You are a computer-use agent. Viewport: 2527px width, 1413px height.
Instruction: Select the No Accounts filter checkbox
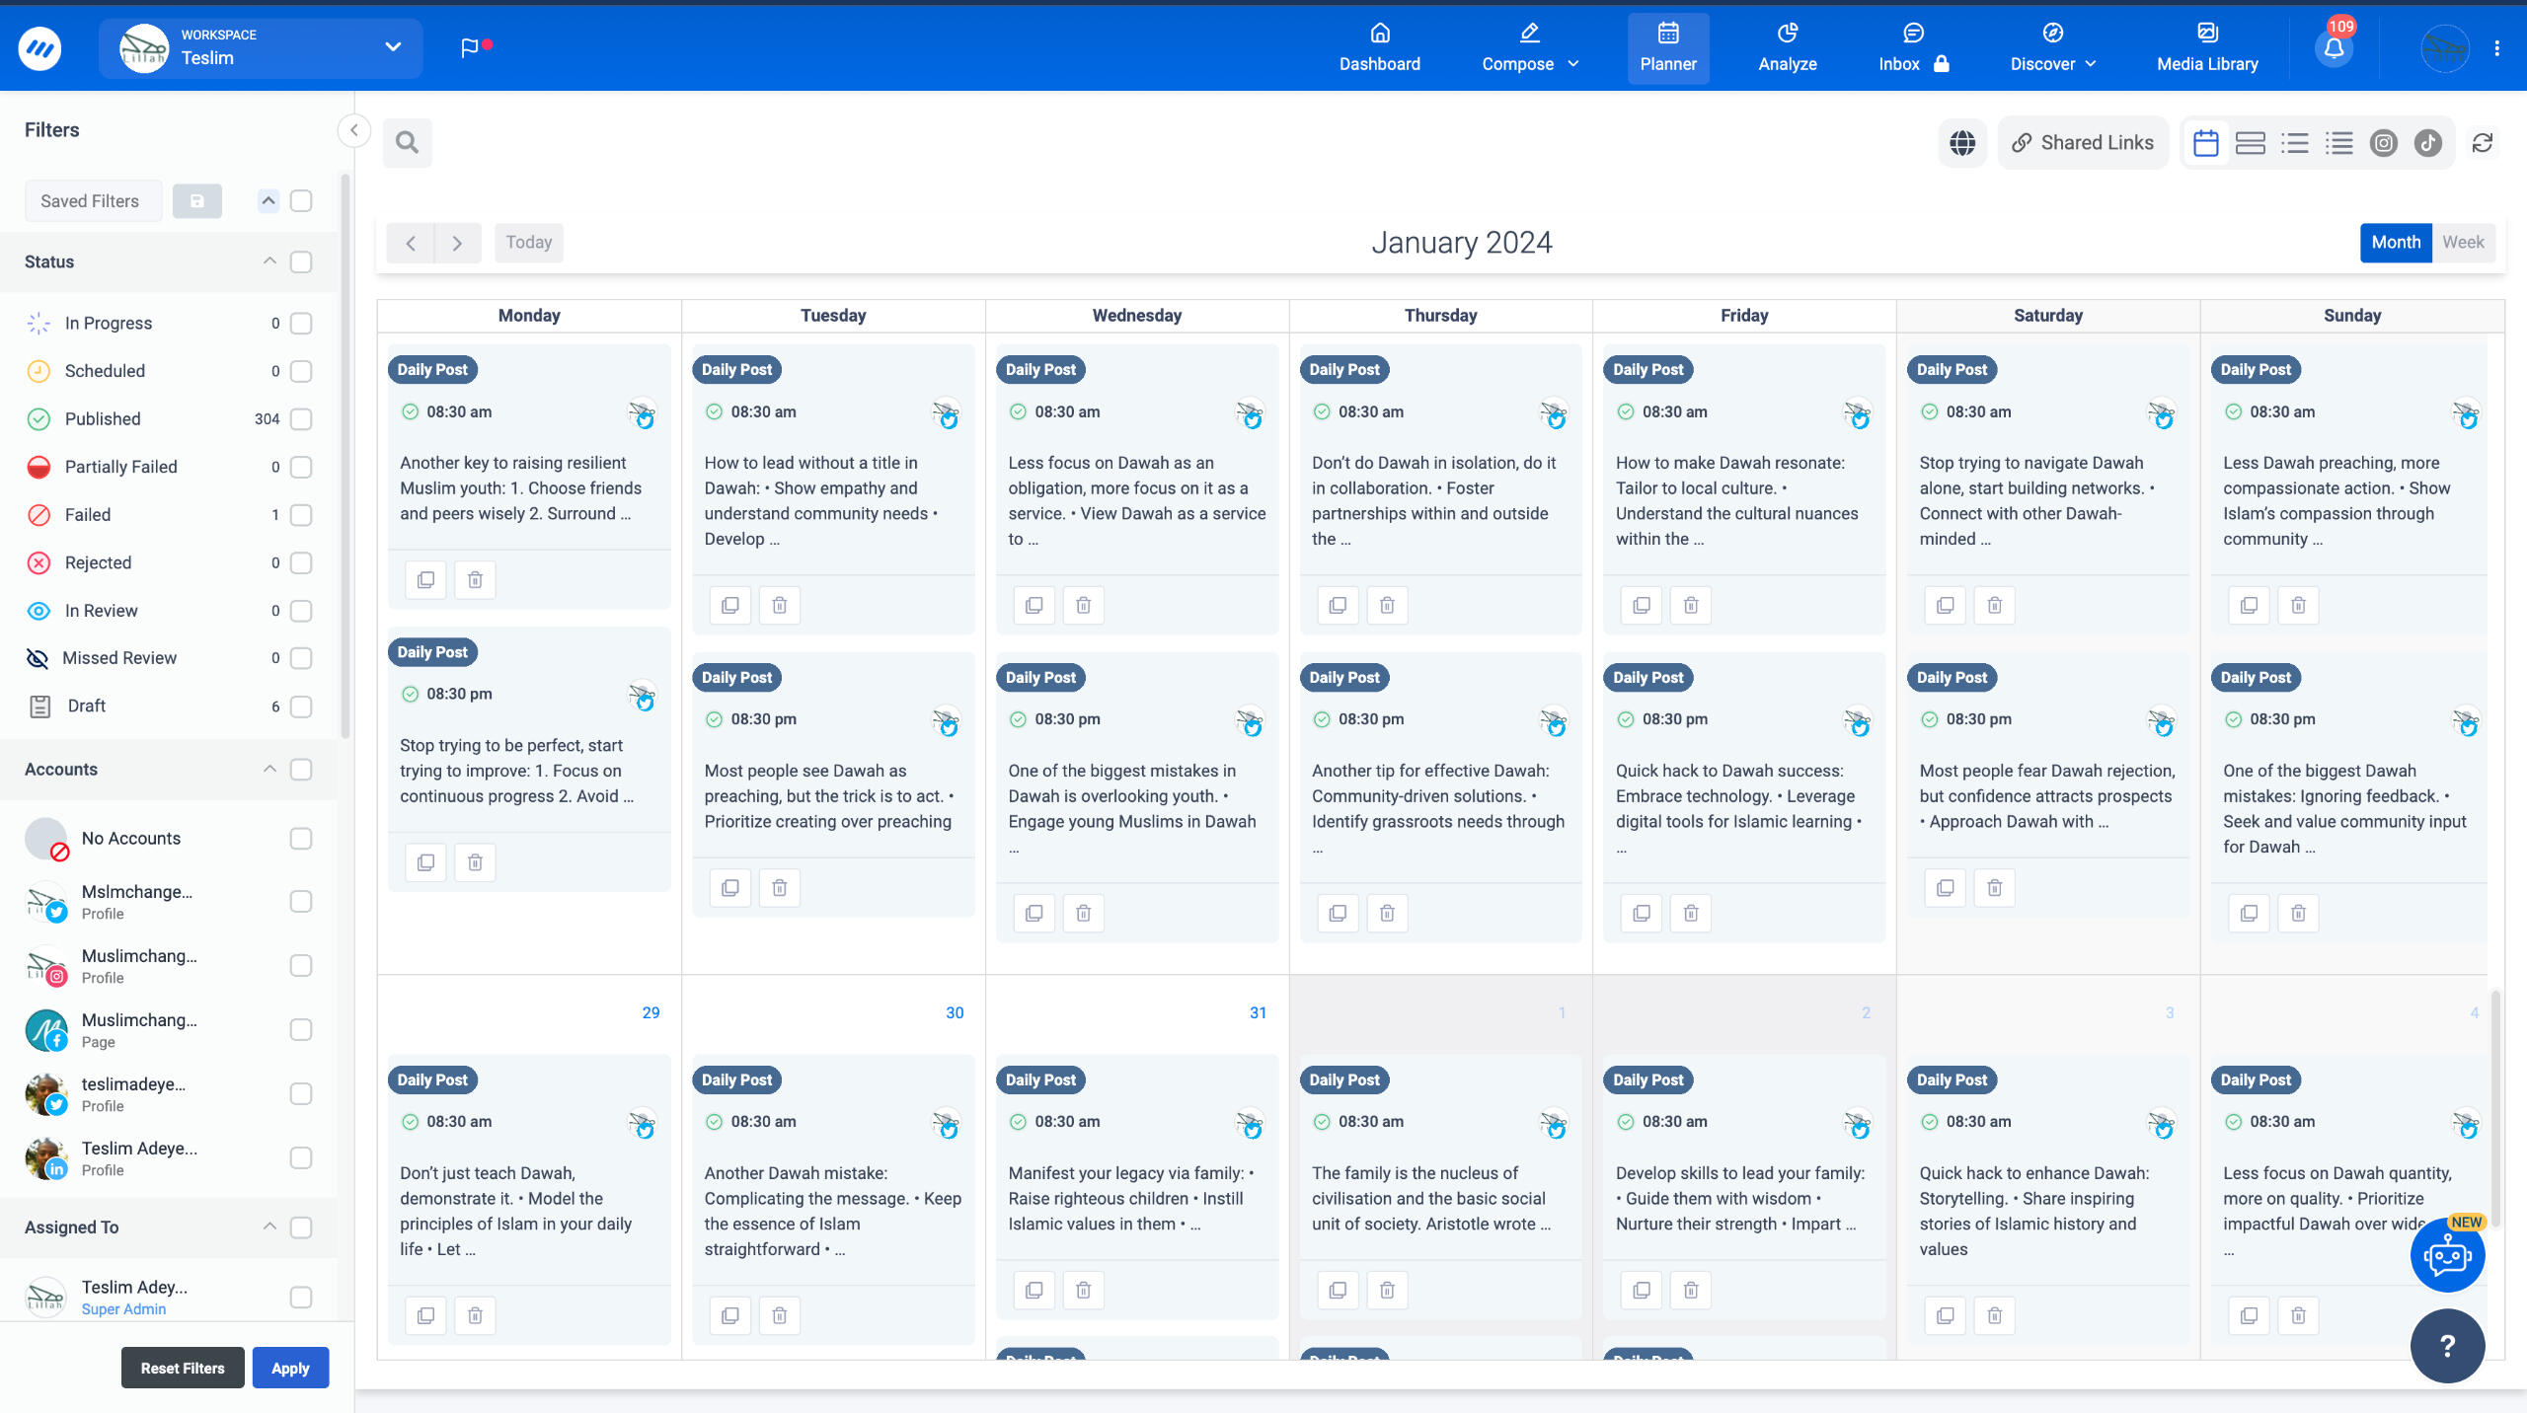click(300, 838)
